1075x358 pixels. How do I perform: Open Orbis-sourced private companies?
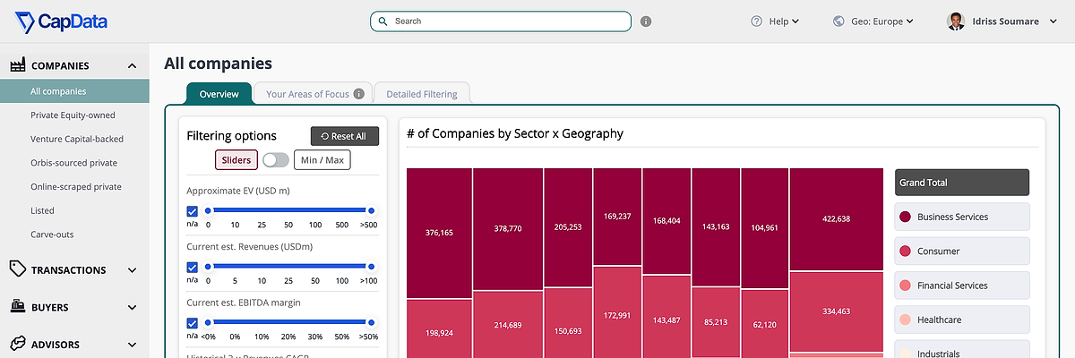click(x=74, y=163)
